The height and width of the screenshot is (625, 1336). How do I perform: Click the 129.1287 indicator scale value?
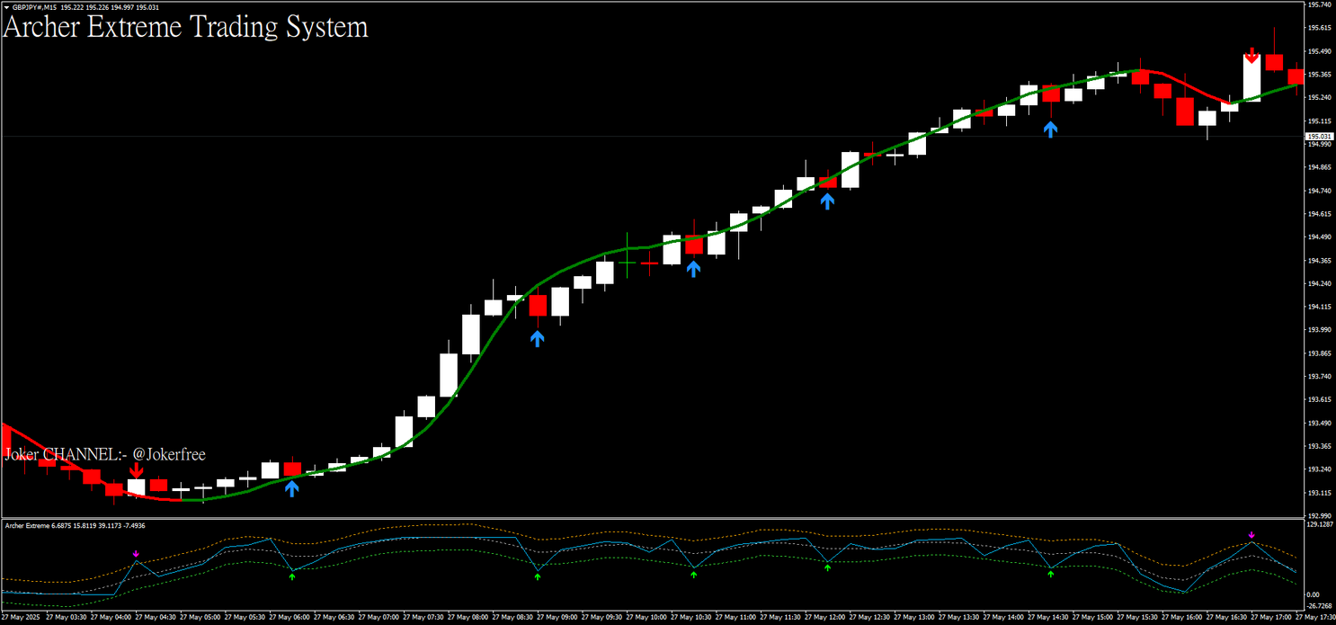[x=1319, y=523]
